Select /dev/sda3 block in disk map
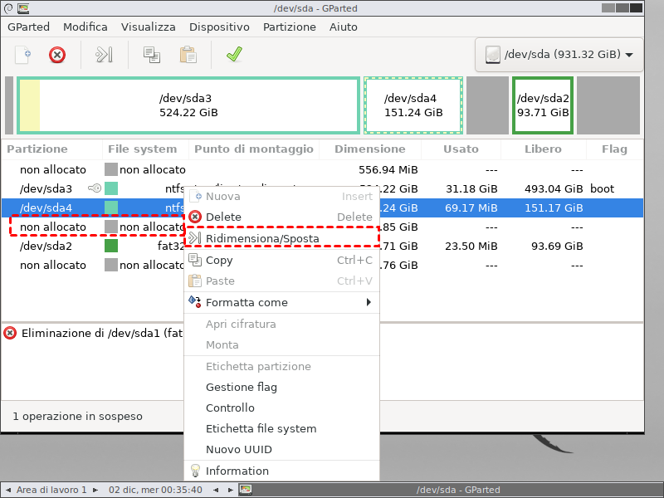This screenshot has height=498, width=664. point(188,105)
